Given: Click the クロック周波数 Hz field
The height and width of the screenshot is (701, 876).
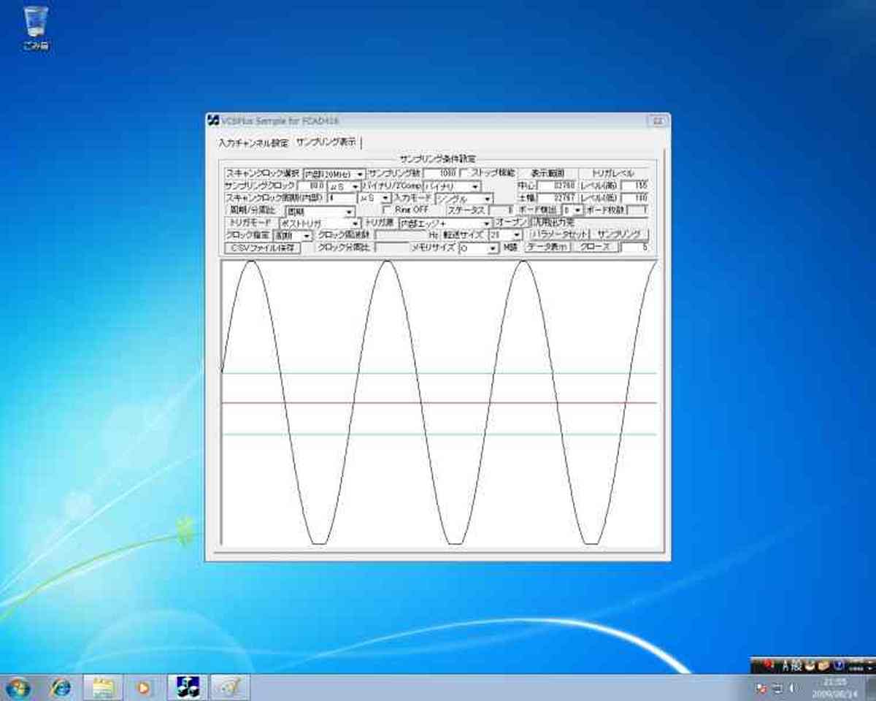Looking at the screenshot, I should 400,235.
